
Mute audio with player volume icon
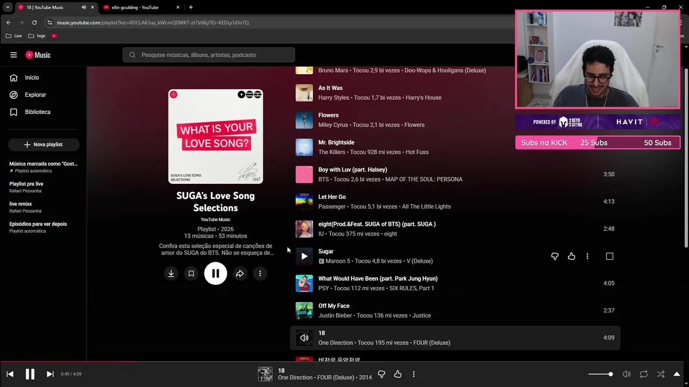627,374
